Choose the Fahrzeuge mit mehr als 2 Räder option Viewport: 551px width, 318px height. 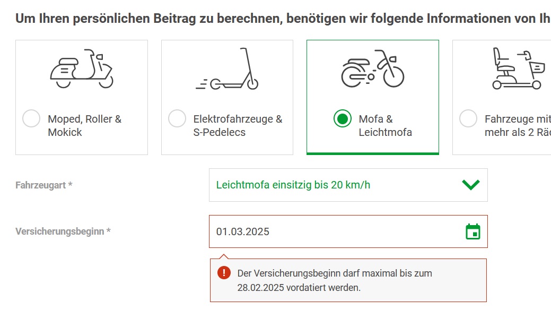click(468, 118)
